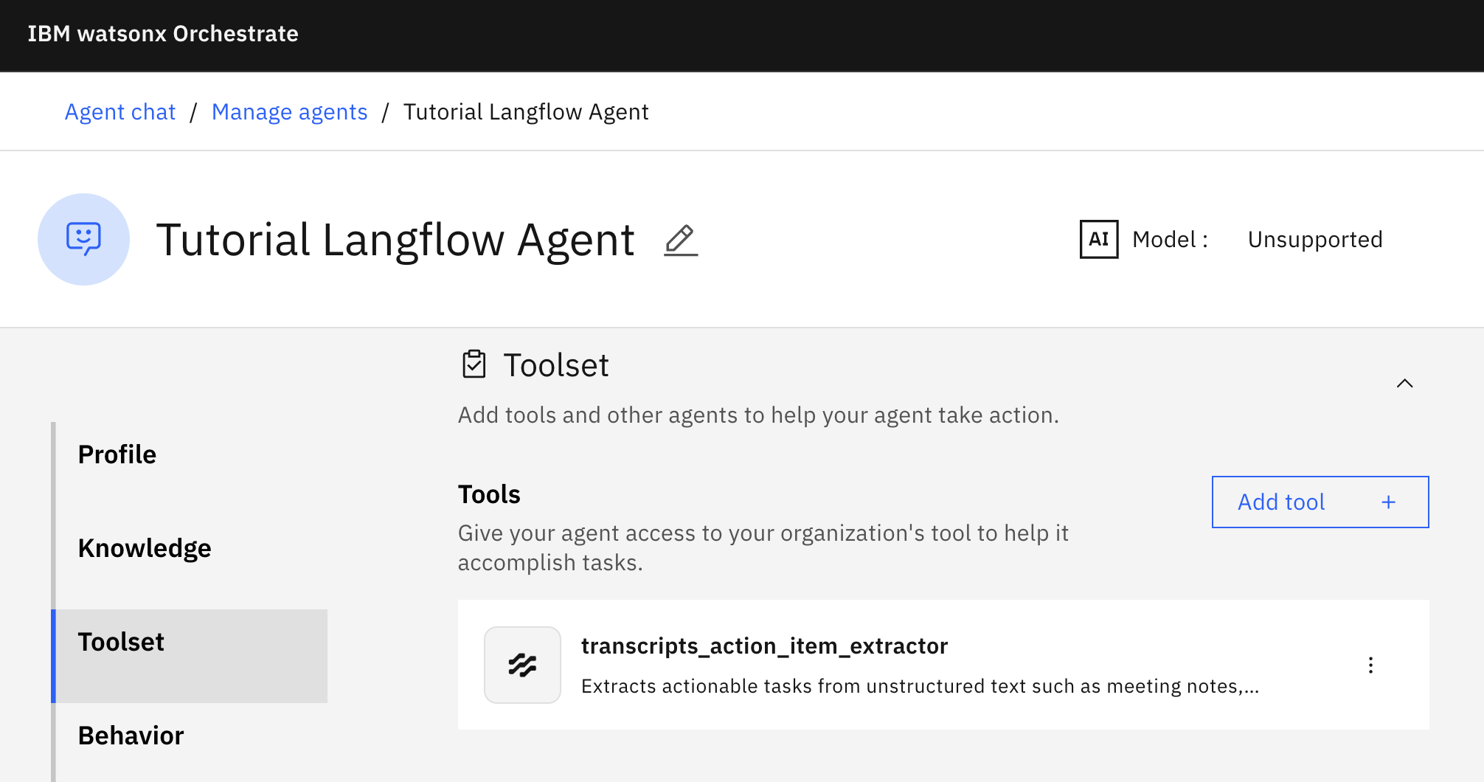Select the Toolset sidebar item
Image resolution: width=1484 pixels, height=782 pixels.
pyautogui.click(x=121, y=642)
